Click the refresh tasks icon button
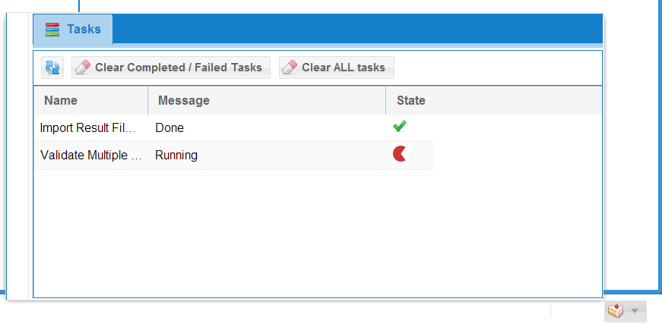This screenshot has height=327, width=662. 52,68
